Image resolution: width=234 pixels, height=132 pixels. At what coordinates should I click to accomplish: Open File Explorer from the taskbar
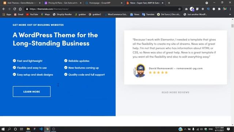(x=28, y=129)
